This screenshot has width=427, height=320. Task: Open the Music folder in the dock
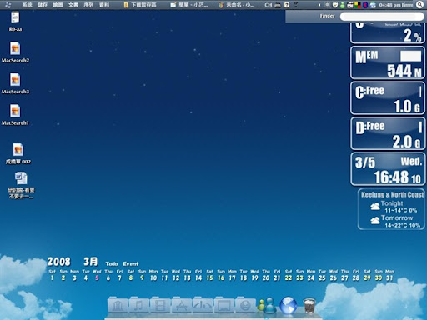coord(139,305)
